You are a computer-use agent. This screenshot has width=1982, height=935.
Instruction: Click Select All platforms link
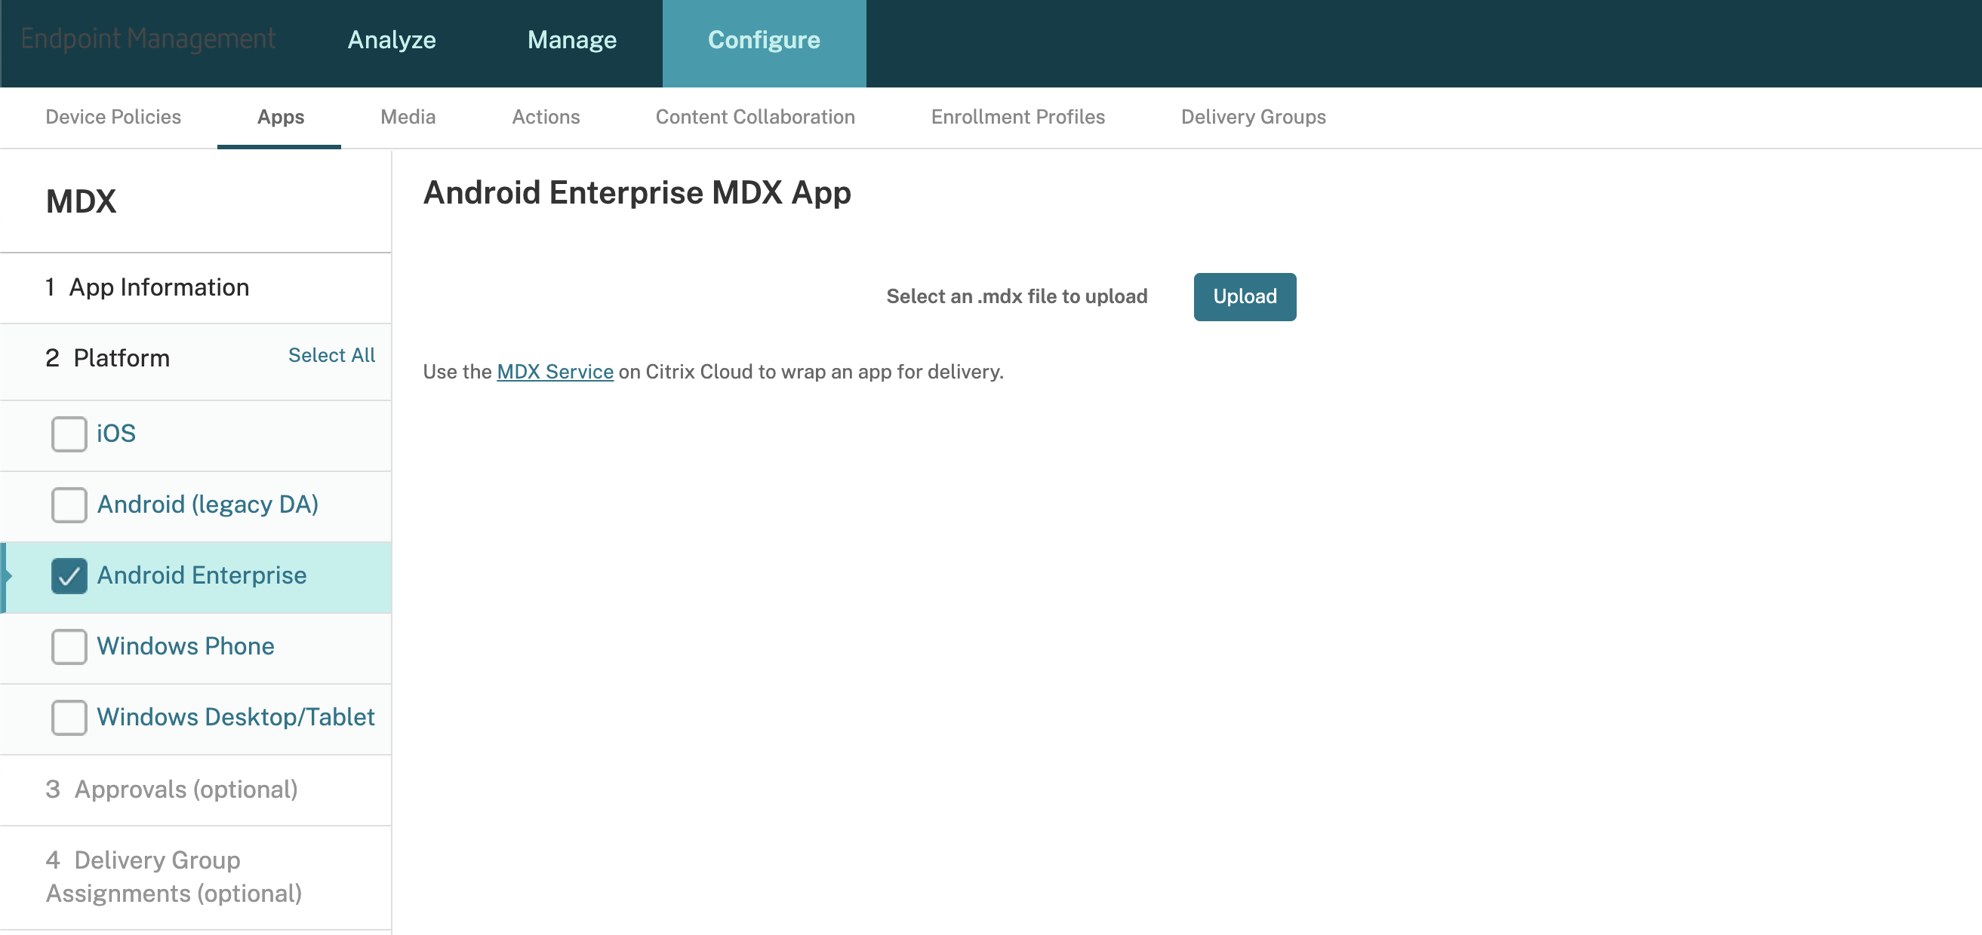(x=331, y=355)
